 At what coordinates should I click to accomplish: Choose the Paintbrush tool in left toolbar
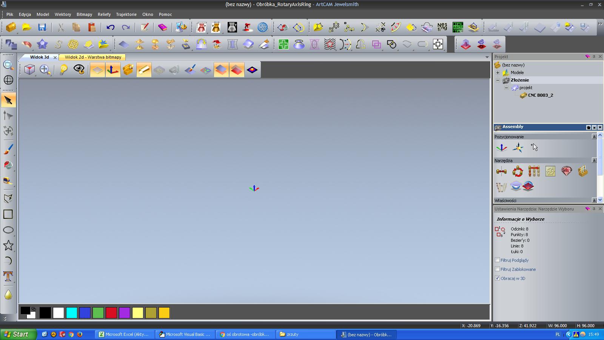point(8,150)
